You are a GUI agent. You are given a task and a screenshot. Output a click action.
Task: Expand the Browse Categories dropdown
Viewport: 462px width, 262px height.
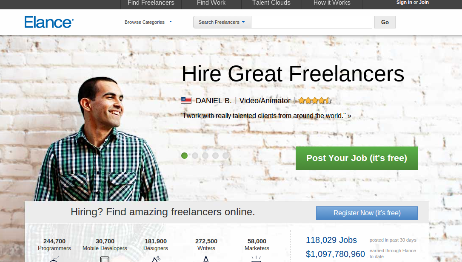pyautogui.click(x=148, y=22)
